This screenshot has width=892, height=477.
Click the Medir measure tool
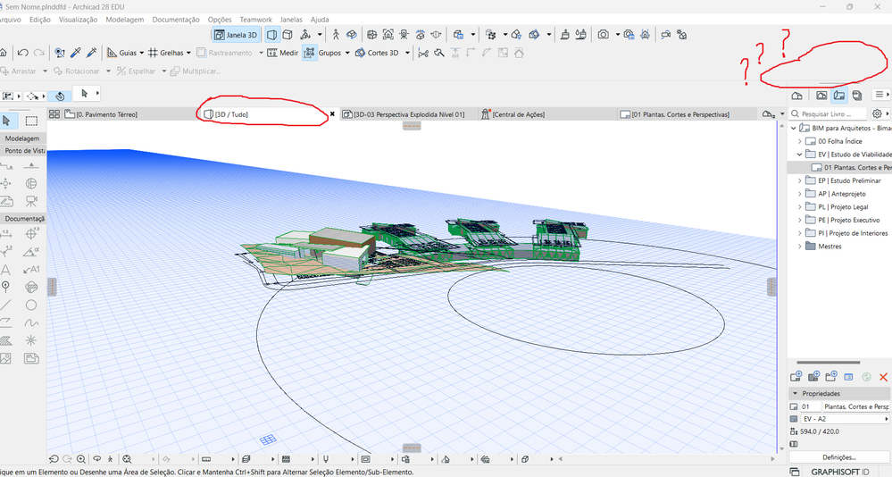click(x=282, y=53)
